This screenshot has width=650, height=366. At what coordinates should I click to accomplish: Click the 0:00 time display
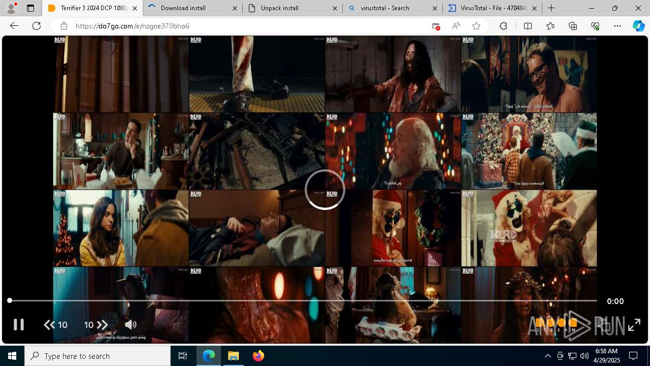615,301
